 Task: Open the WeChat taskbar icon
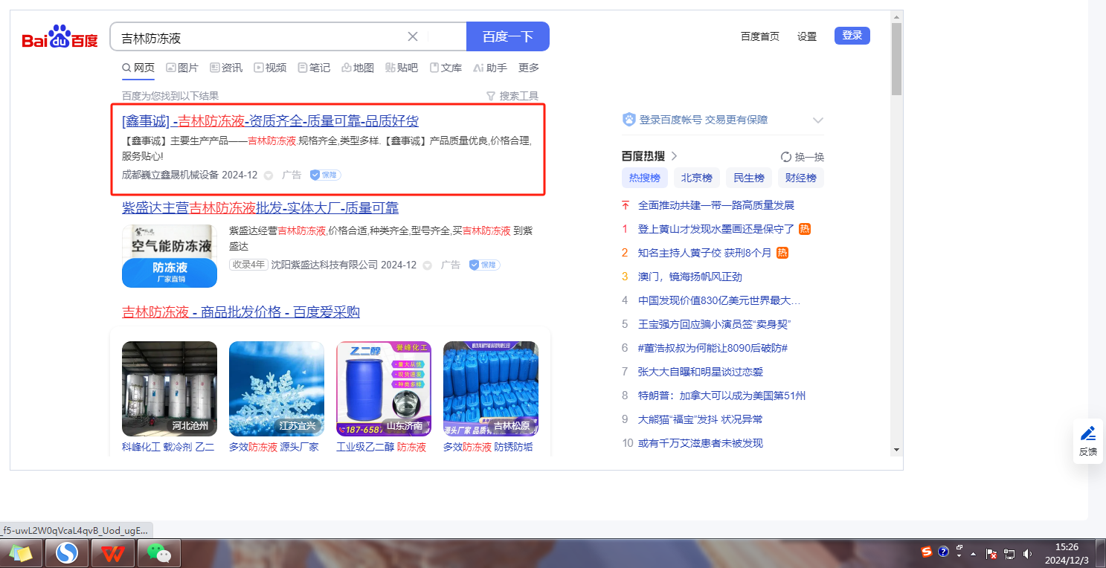point(158,553)
